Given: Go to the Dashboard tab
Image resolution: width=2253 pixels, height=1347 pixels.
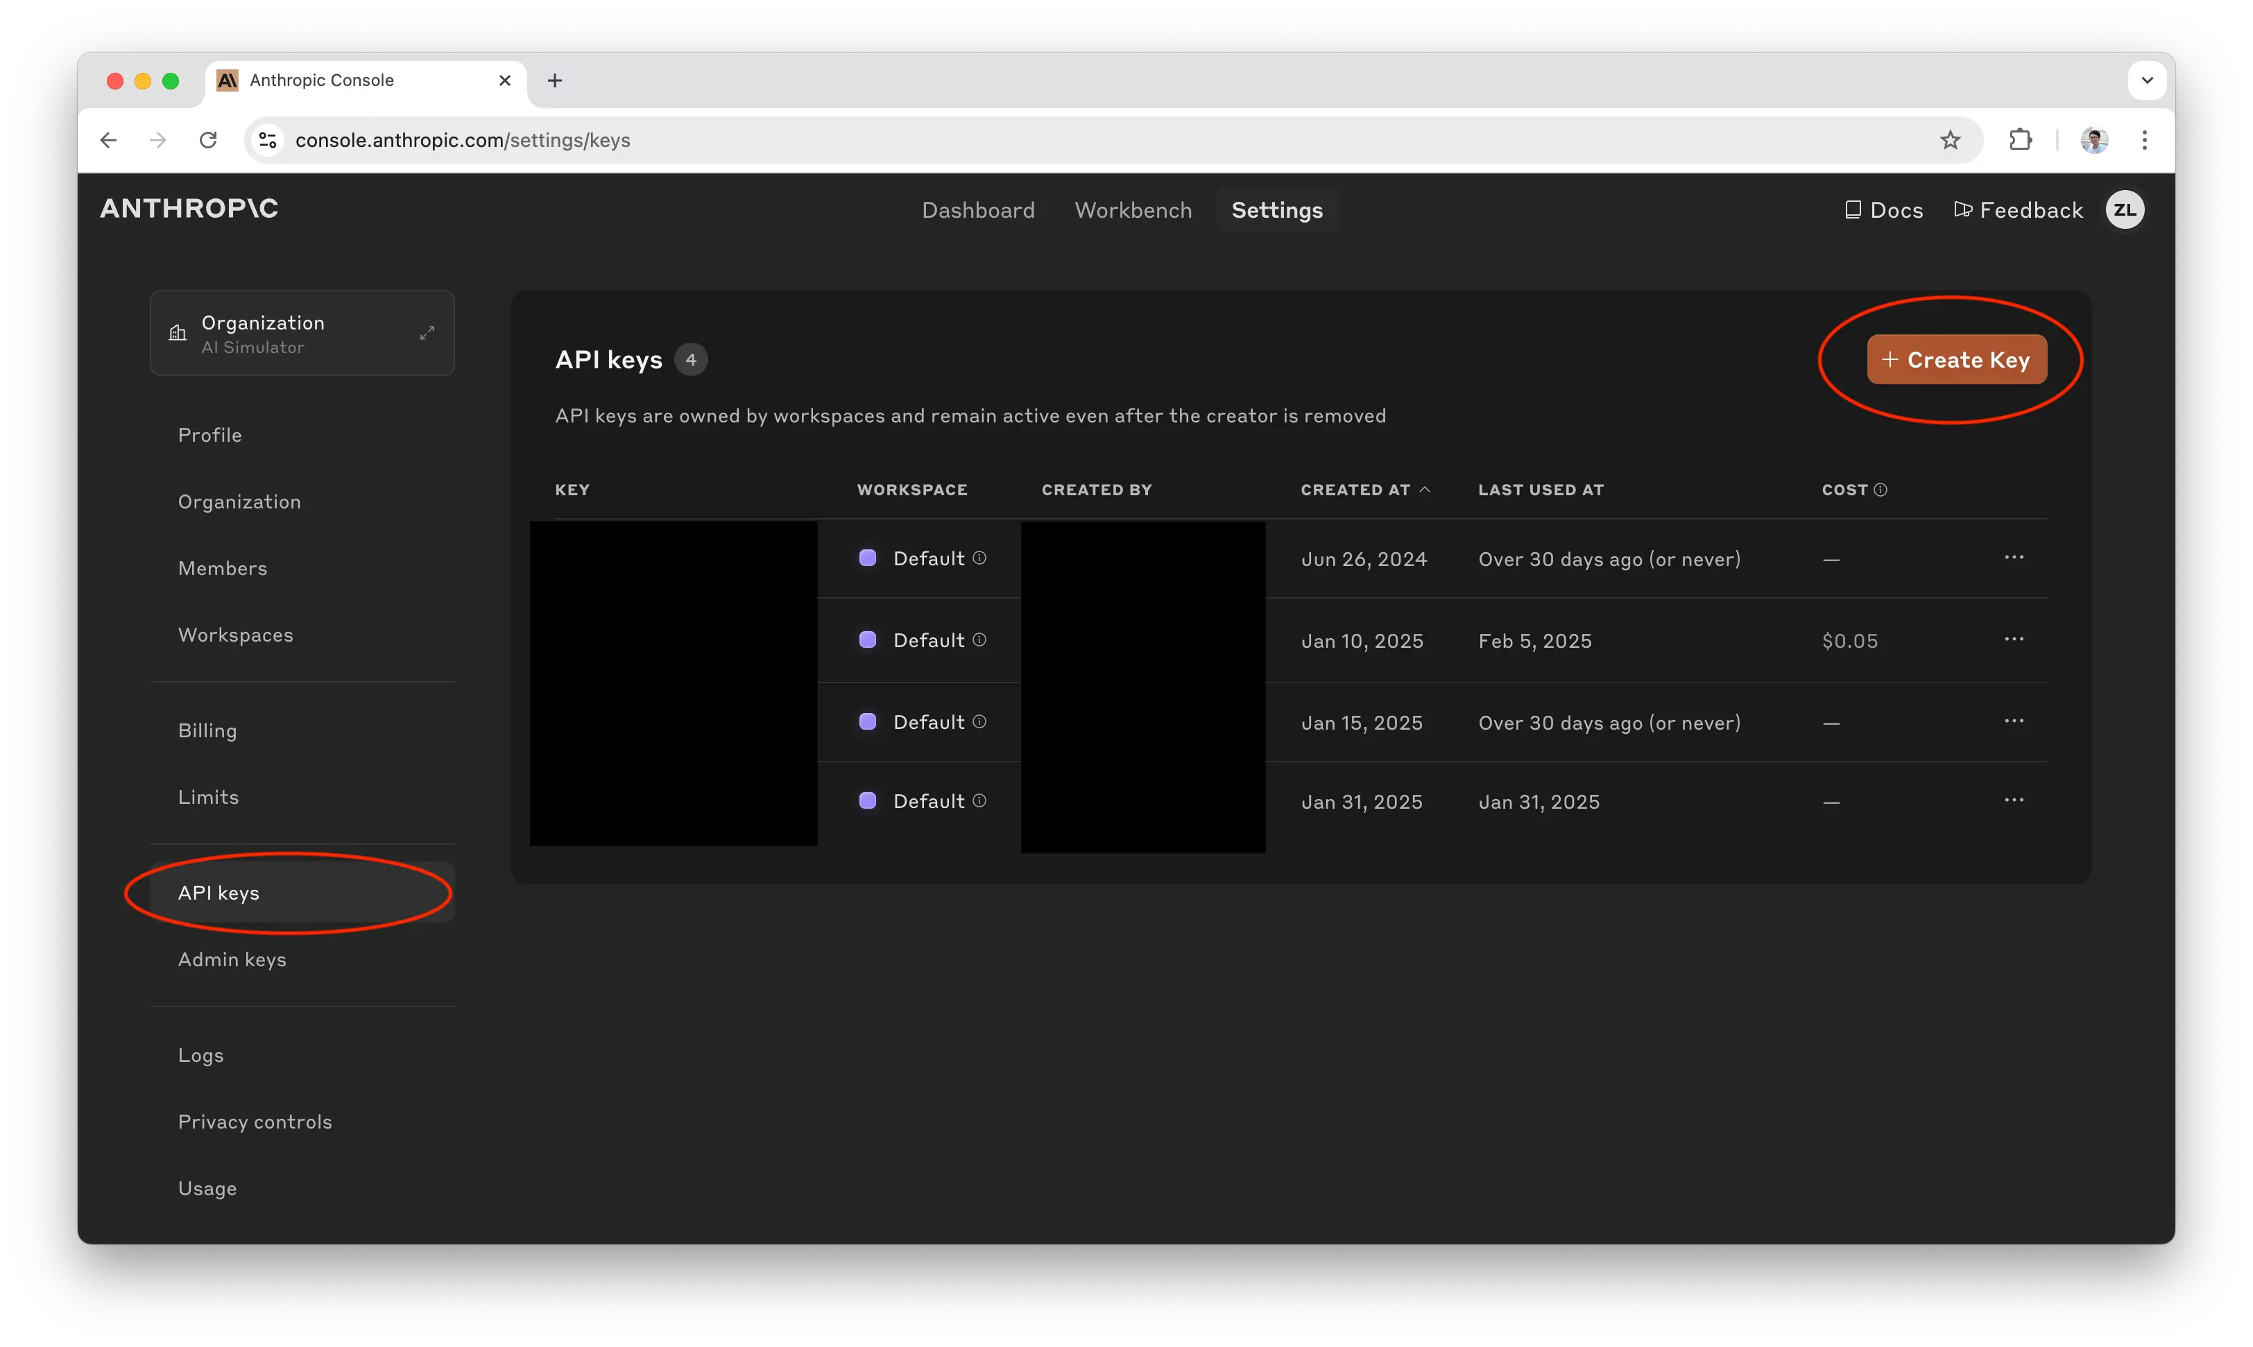Looking at the screenshot, I should [x=977, y=209].
